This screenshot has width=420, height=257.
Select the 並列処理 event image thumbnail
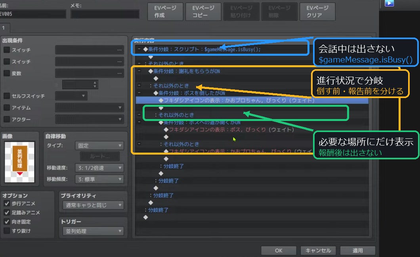(19, 162)
